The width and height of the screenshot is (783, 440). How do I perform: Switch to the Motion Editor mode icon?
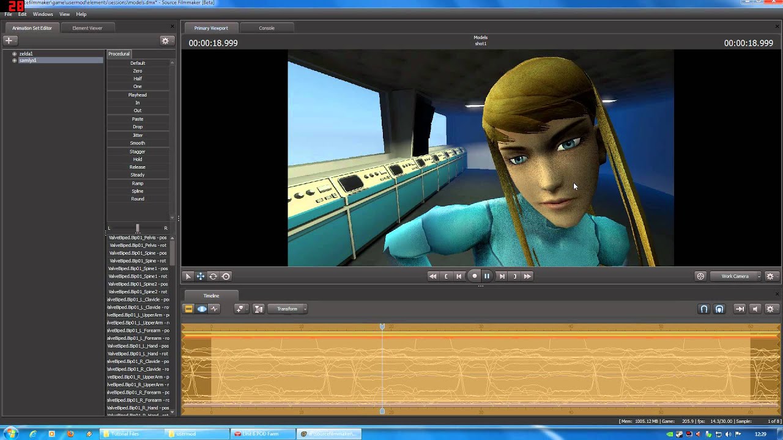click(x=202, y=309)
